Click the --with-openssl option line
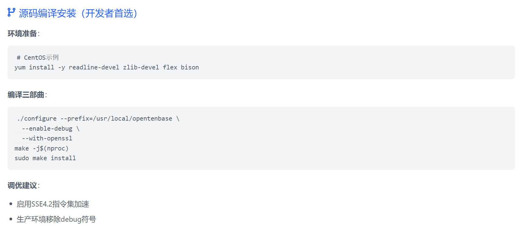521x233 pixels. point(47,138)
